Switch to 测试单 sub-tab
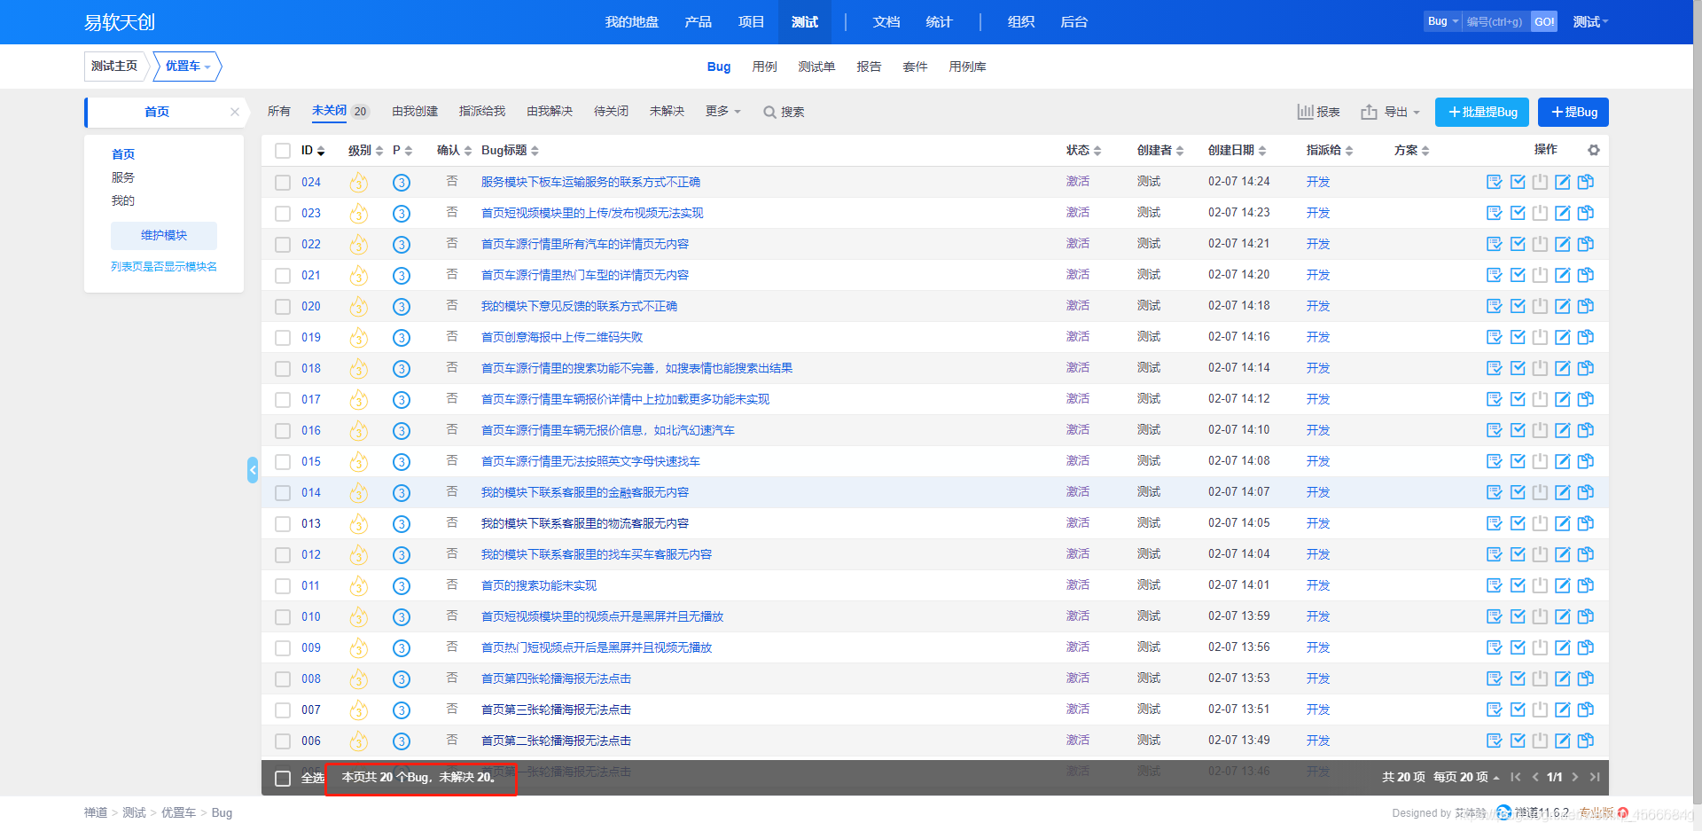The image size is (1702, 831). (x=816, y=67)
